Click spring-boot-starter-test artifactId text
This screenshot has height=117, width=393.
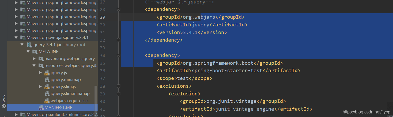[228, 71]
